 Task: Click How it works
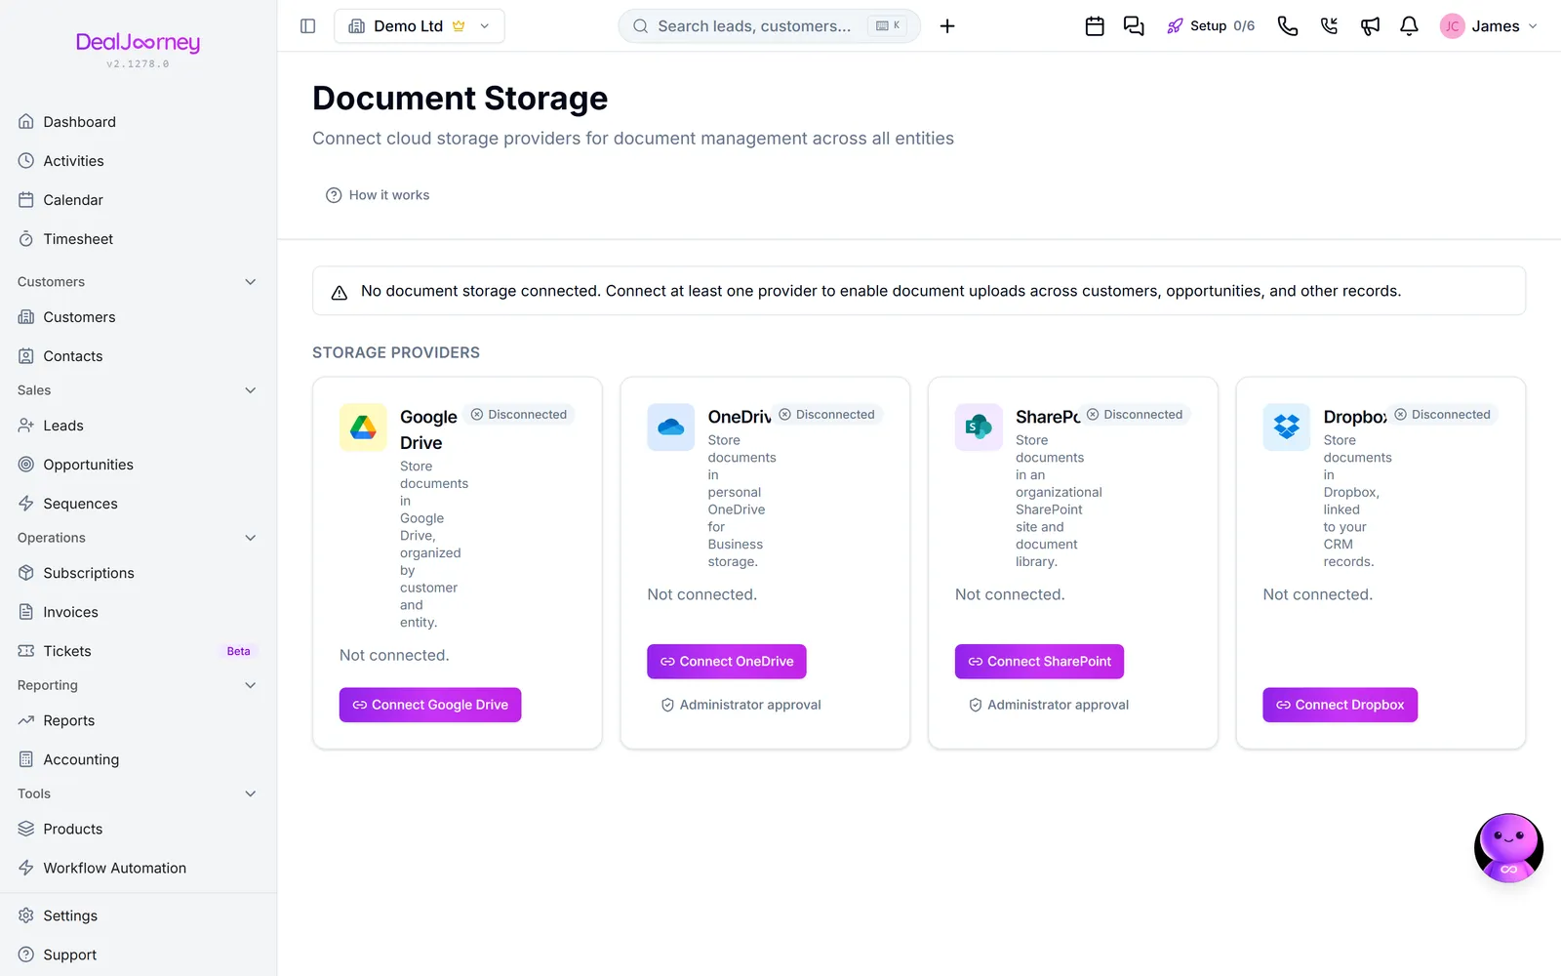378,195
